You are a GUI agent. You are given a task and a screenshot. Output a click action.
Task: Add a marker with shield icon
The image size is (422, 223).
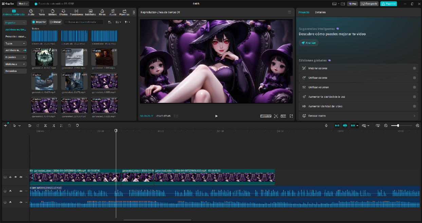77,126
